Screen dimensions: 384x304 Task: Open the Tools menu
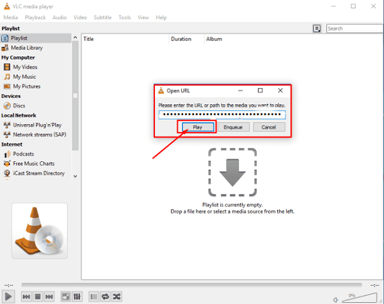point(125,17)
